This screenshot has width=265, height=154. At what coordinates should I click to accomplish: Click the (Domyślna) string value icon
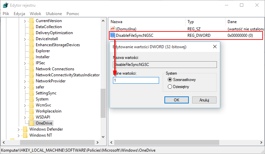pos(113,29)
